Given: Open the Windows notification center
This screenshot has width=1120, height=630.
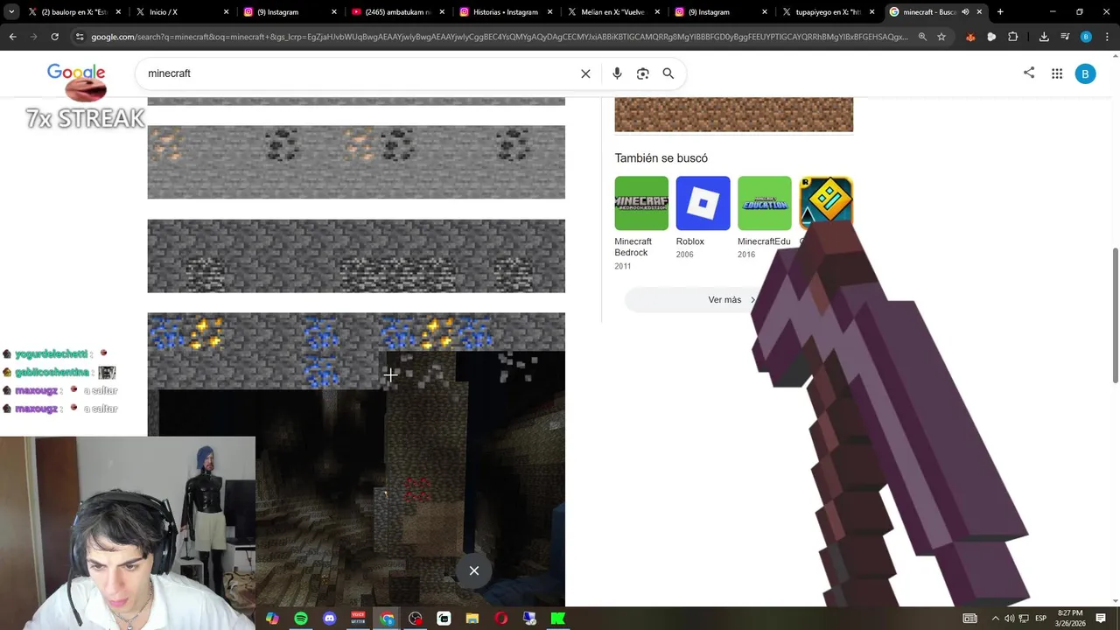Looking at the screenshot, I should coord(1101,619).
